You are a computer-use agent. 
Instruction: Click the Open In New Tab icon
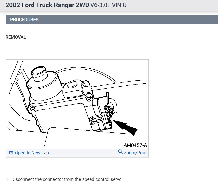[x=11, y=153]
